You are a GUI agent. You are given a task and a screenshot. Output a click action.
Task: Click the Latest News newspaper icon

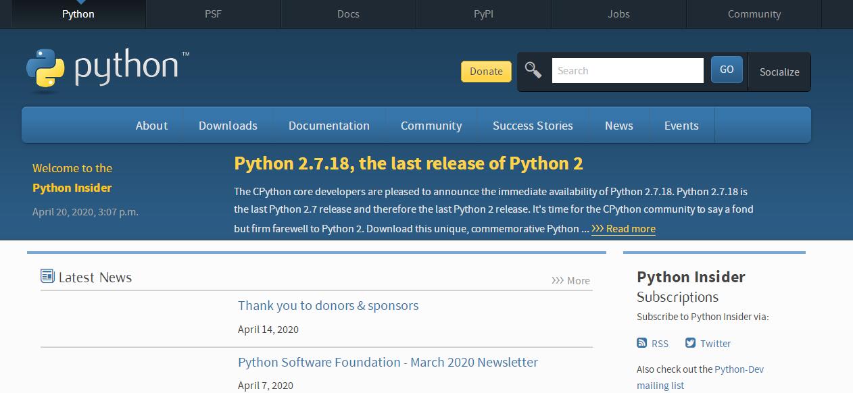[x=47, y=276]
